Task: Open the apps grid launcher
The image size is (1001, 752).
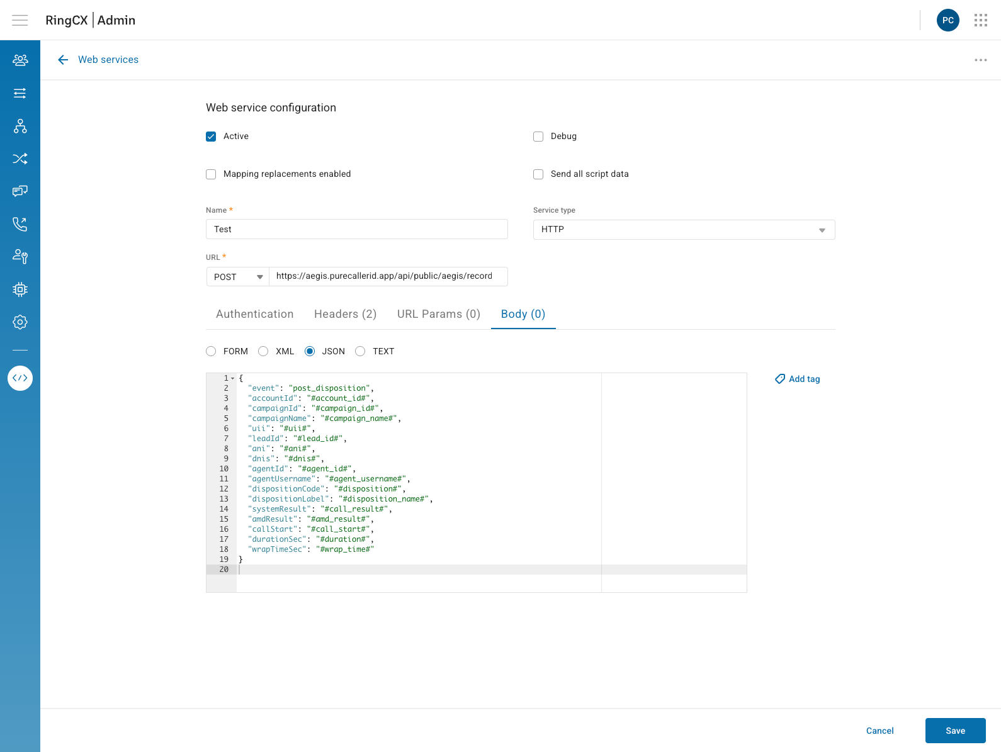Action: click(x=981, y=20)
